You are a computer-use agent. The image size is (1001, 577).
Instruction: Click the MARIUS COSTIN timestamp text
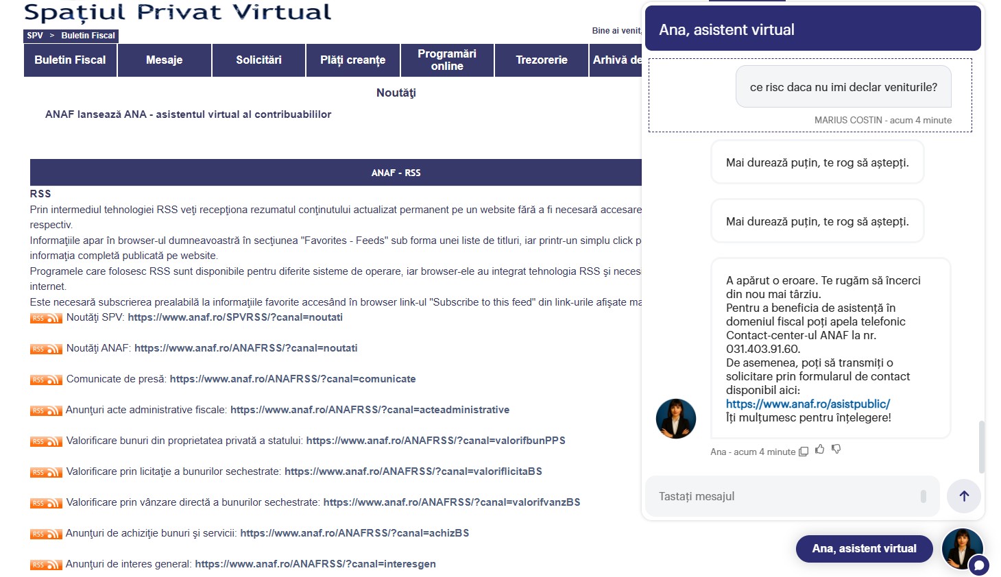click(883, 120)
